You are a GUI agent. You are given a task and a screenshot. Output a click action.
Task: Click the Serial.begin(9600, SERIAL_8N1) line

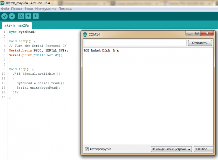pos(39,50)
